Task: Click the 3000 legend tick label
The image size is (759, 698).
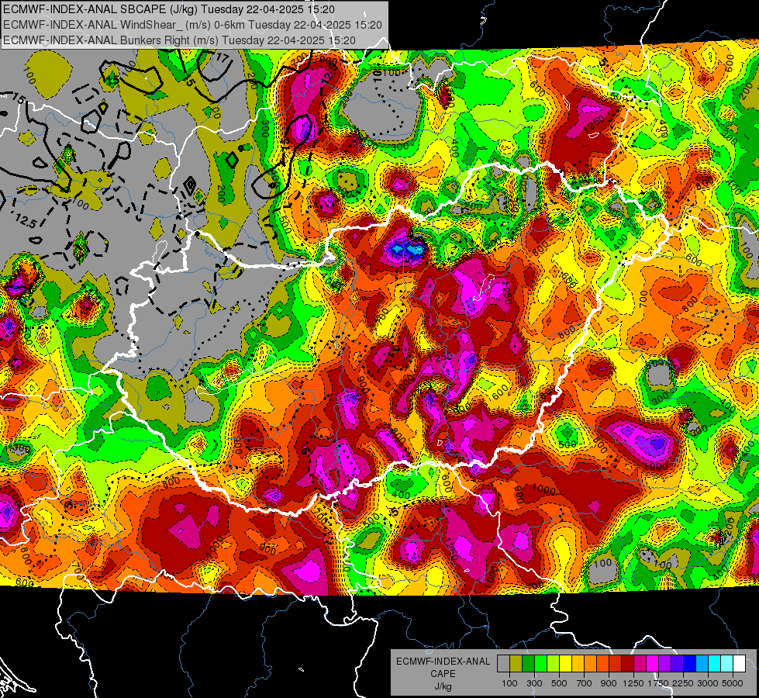Action: click(x=708, y=683)
